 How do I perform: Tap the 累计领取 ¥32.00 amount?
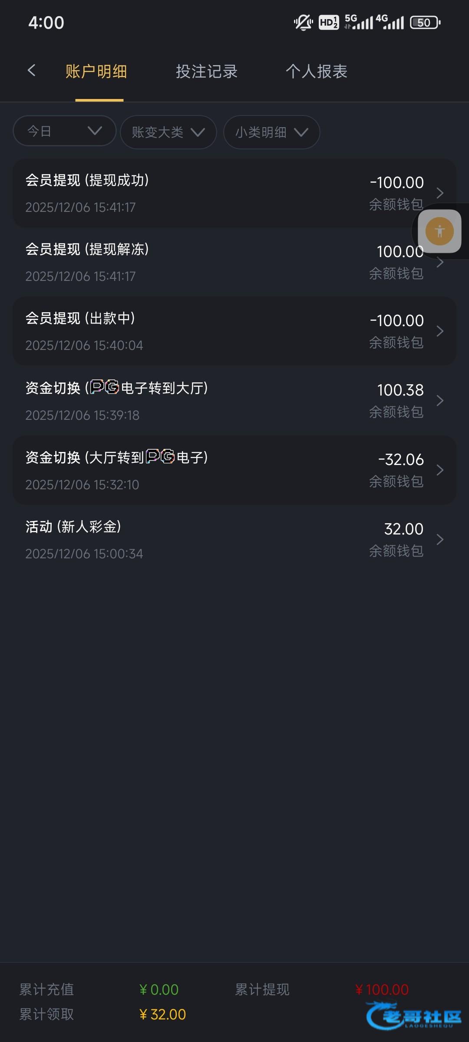click(163, 1015)
